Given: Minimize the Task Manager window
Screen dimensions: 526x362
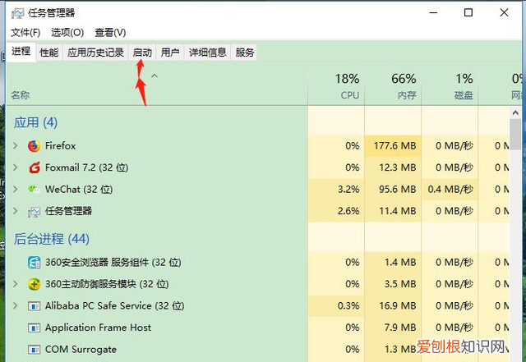Looking at the screenshot, I should tap(433, 13).
